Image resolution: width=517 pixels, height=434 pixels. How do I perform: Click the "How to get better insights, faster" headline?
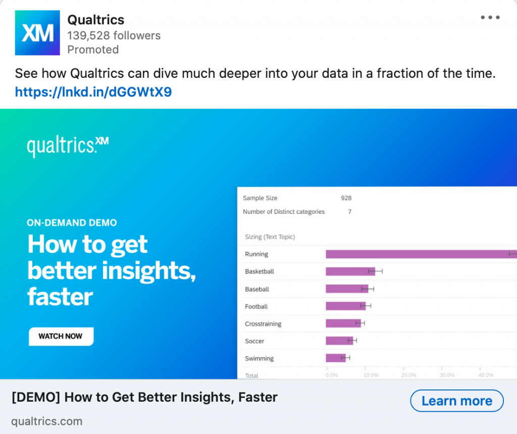pyautogui.click(x=111, y=270)
